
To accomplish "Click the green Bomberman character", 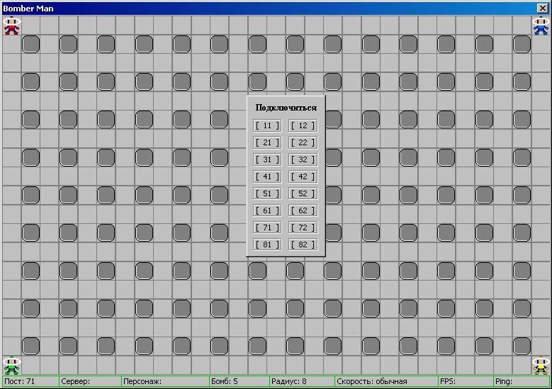I will (11, 366).
